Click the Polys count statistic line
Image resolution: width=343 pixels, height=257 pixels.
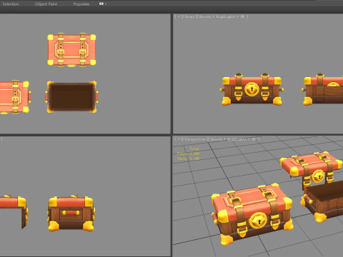click(188, 153)
